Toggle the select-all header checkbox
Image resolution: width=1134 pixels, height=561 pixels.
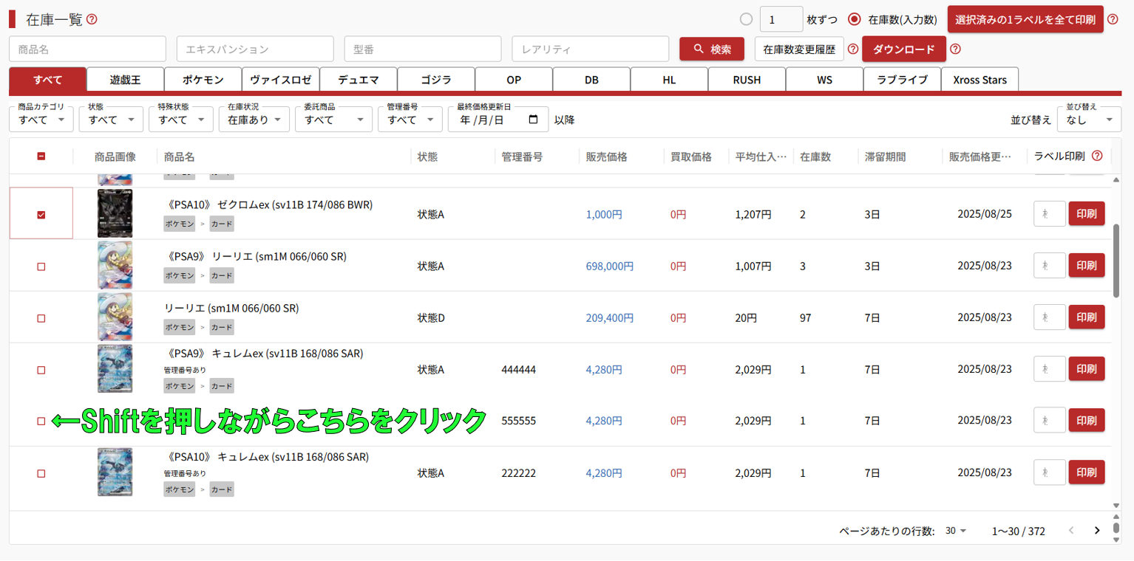(x=41, y=156)
